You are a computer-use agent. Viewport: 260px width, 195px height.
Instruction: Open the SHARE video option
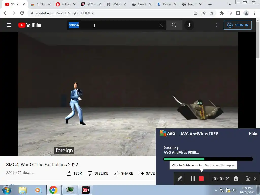click(124, 173)
